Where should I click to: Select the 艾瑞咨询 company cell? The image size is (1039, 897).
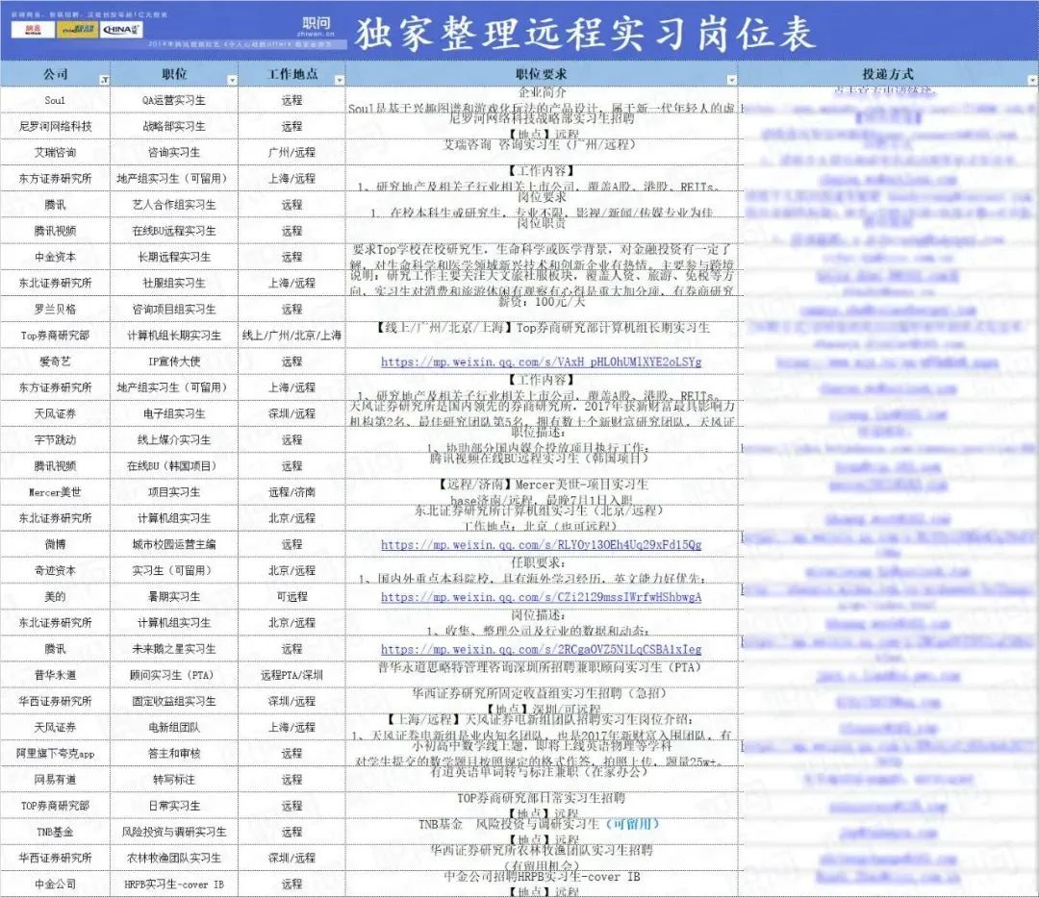pyautogui.click(x=55, y=152)
